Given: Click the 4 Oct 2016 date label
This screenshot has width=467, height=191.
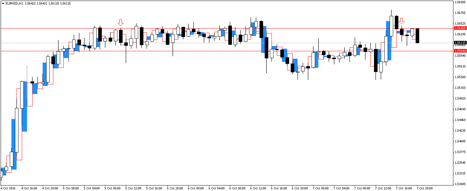Looking at the screenshot, I should 9,188.
